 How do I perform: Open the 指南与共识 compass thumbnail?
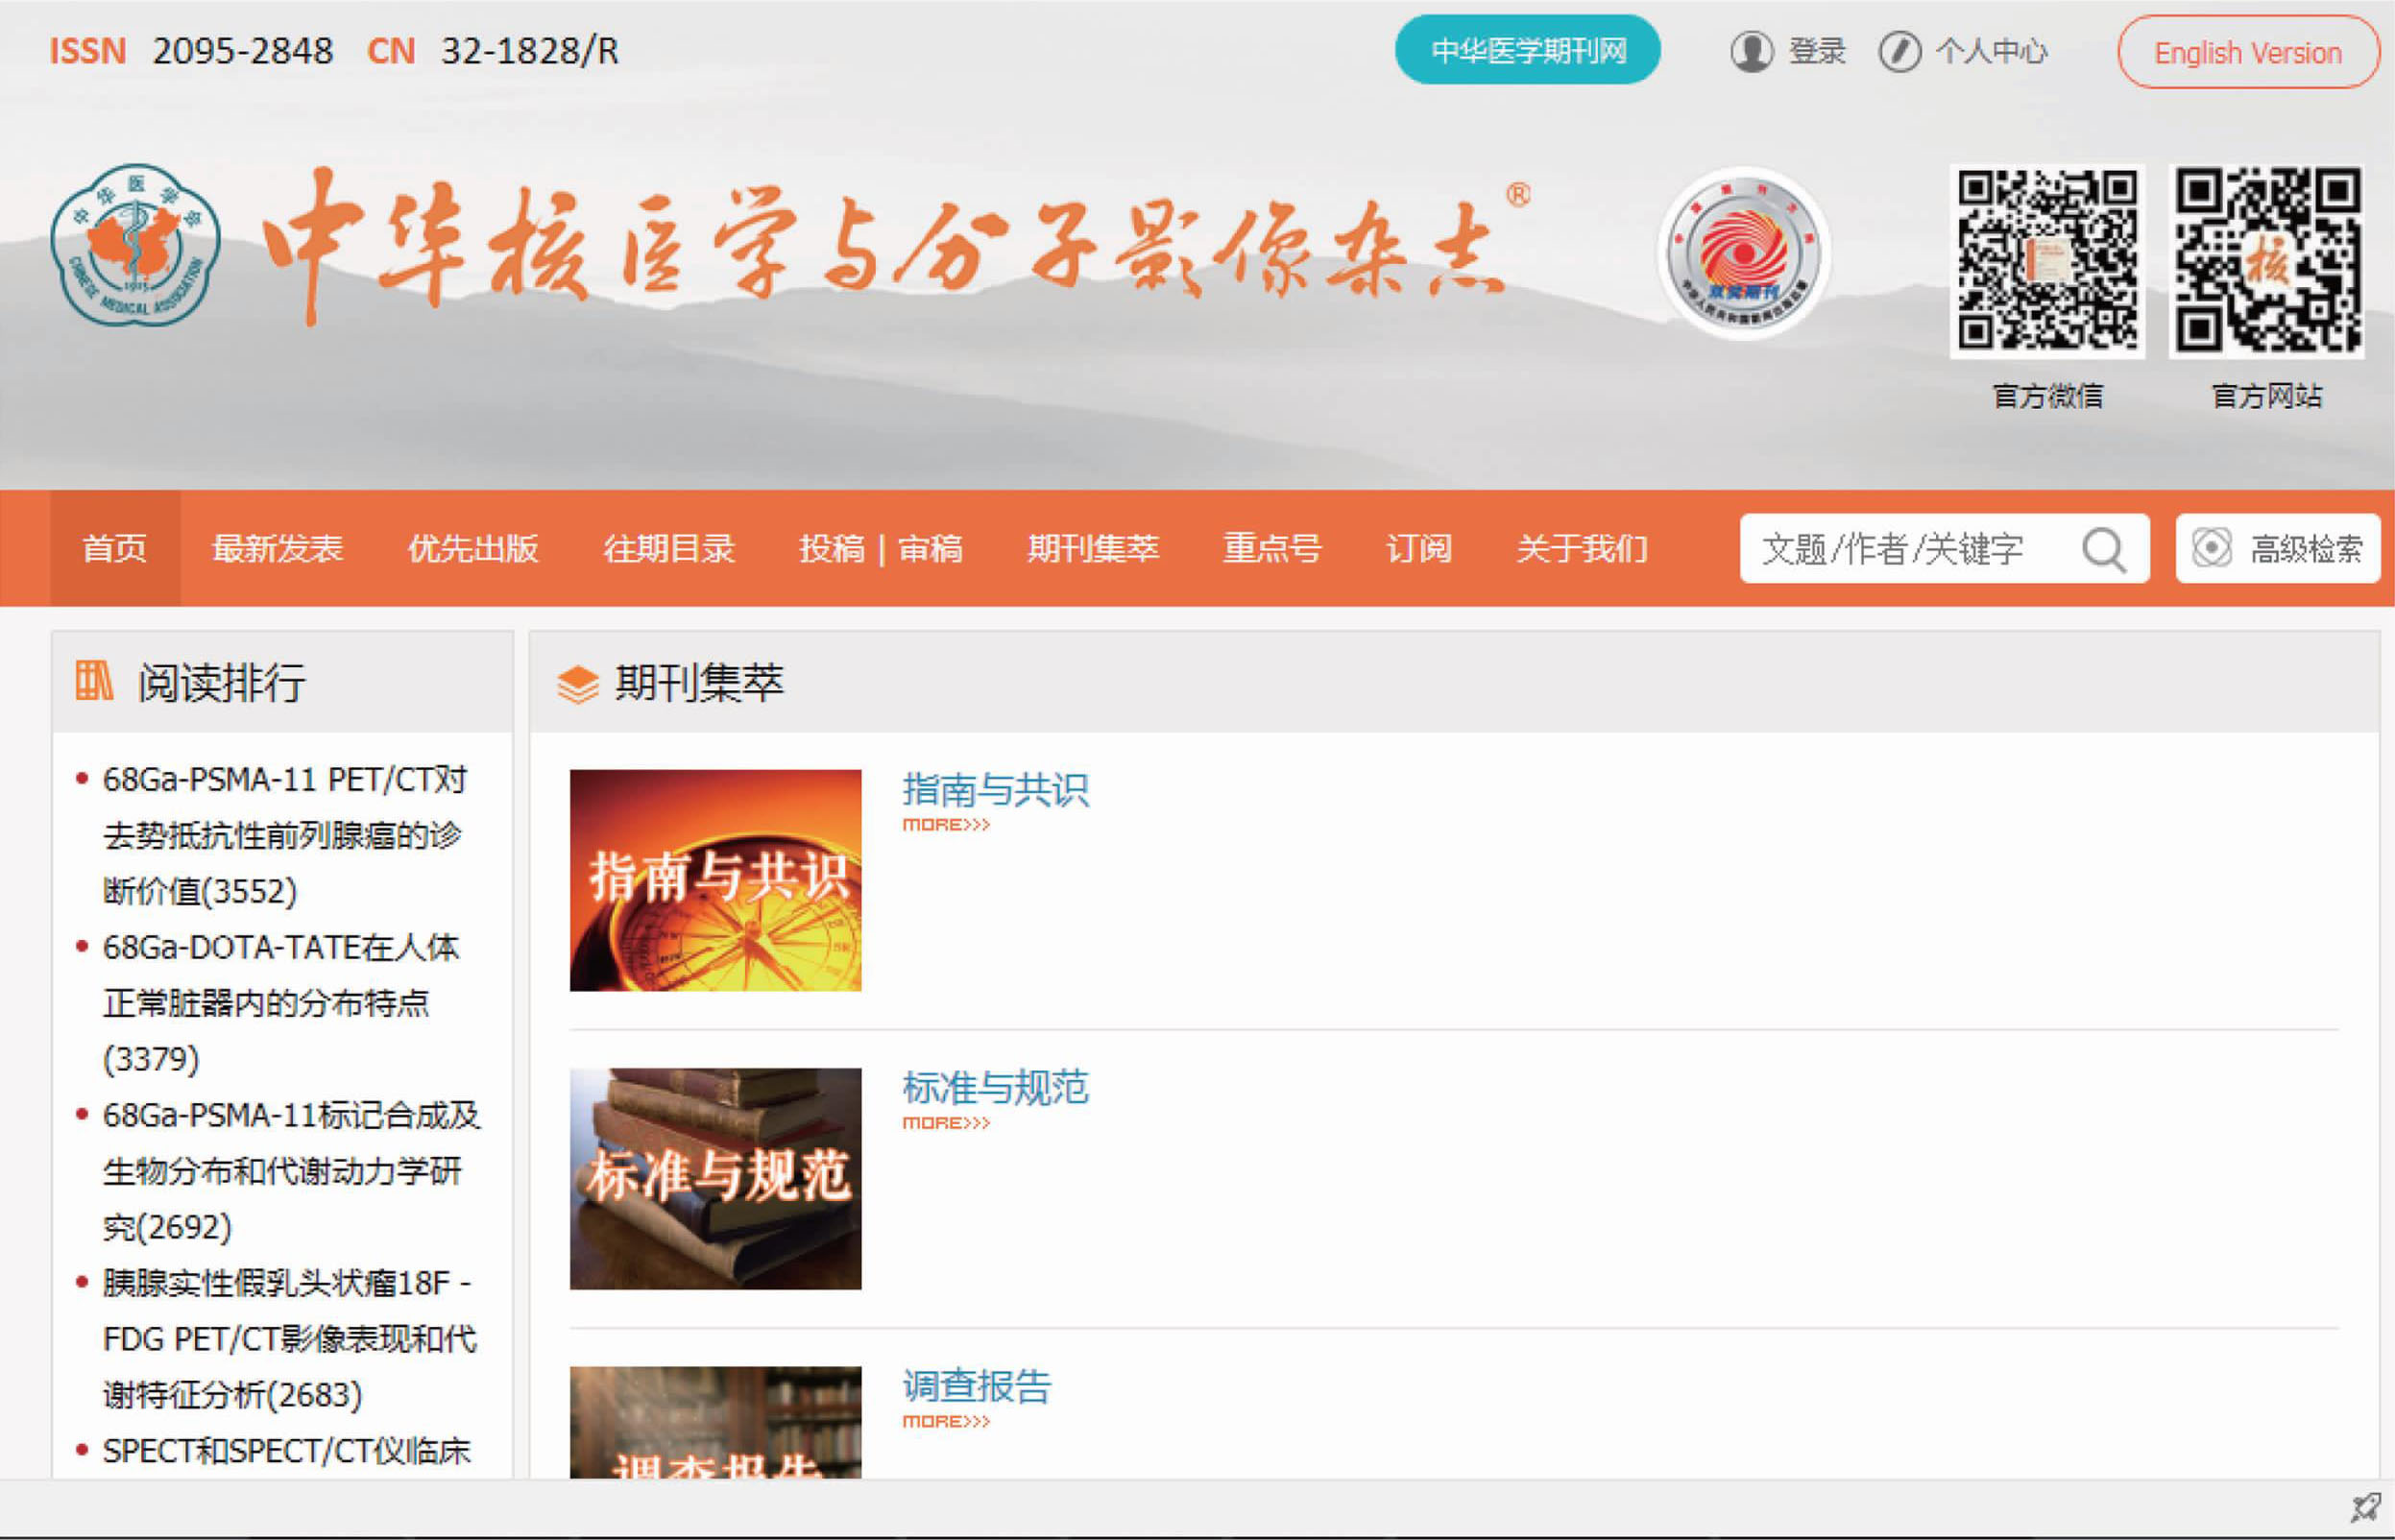[715, 880]
